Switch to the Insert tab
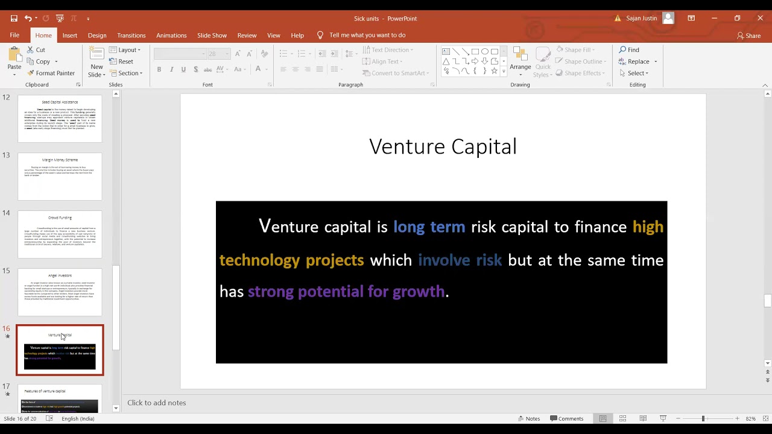The height and width of the screenshot is (434, 772). [70, 36]
